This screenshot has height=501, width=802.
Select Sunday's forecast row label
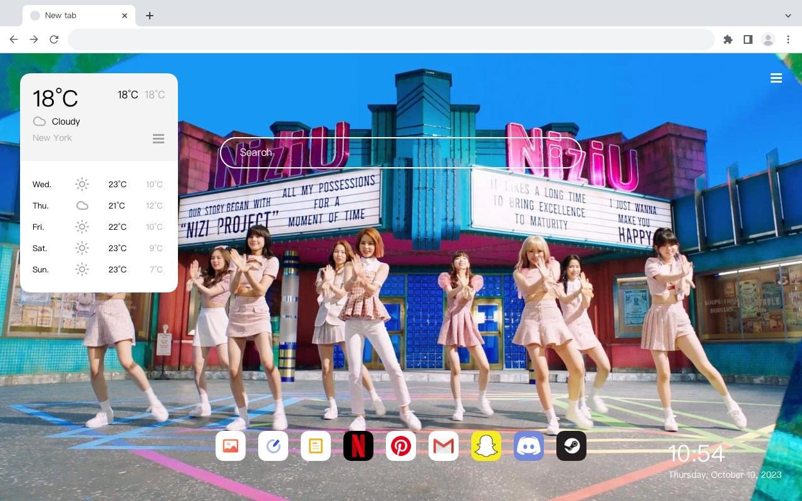(x=41, y=270)
